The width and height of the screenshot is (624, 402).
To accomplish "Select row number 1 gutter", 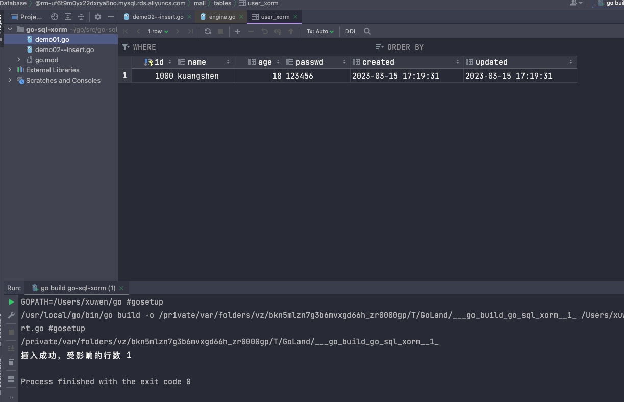I will click(124, 76).
